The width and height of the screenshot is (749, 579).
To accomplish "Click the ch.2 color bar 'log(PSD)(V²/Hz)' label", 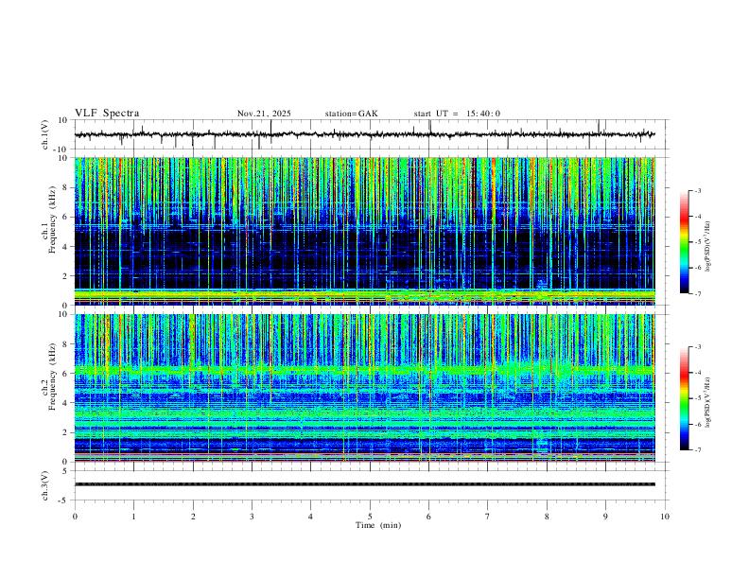I will (x=708, y=402).
